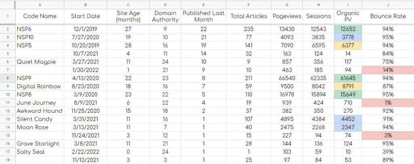Click the 39% bounce rate cell

[388, 152]
